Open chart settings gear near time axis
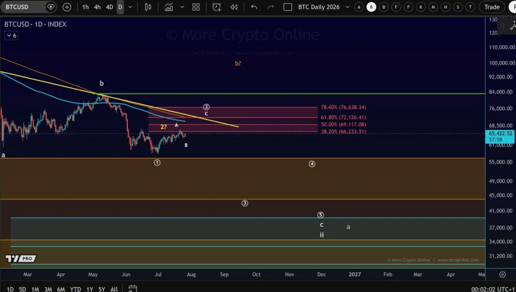516x292 pixels. point(502,274)
